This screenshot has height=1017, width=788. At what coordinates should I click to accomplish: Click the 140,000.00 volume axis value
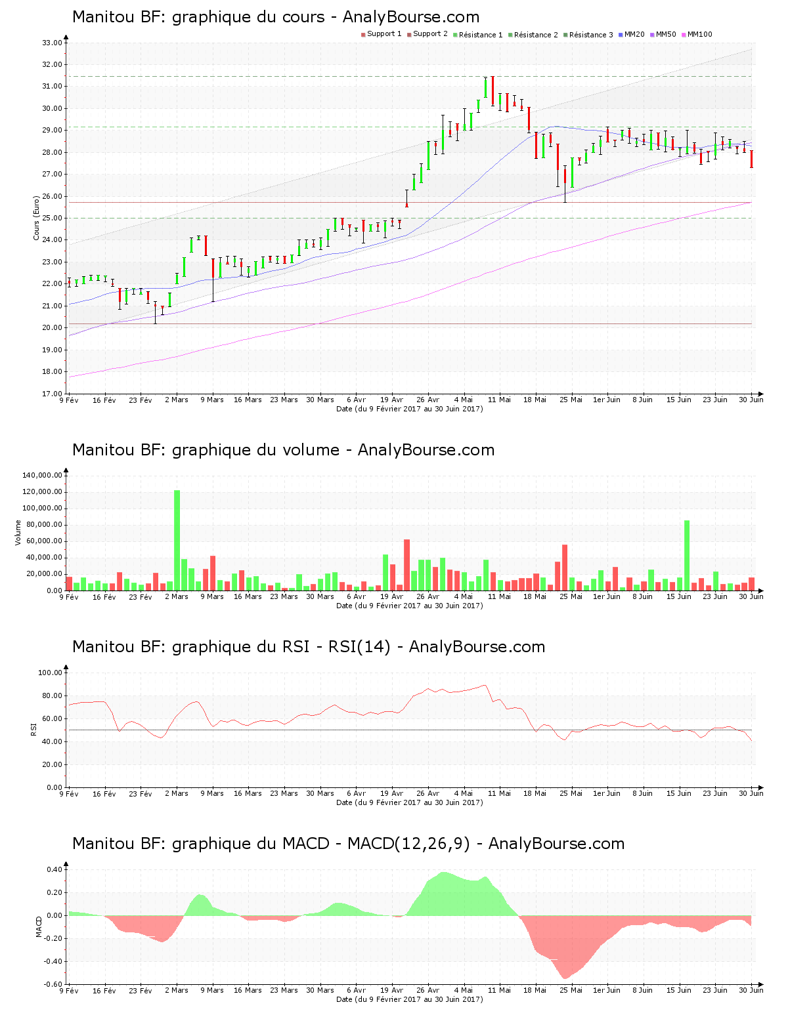(x=42, y=476)
